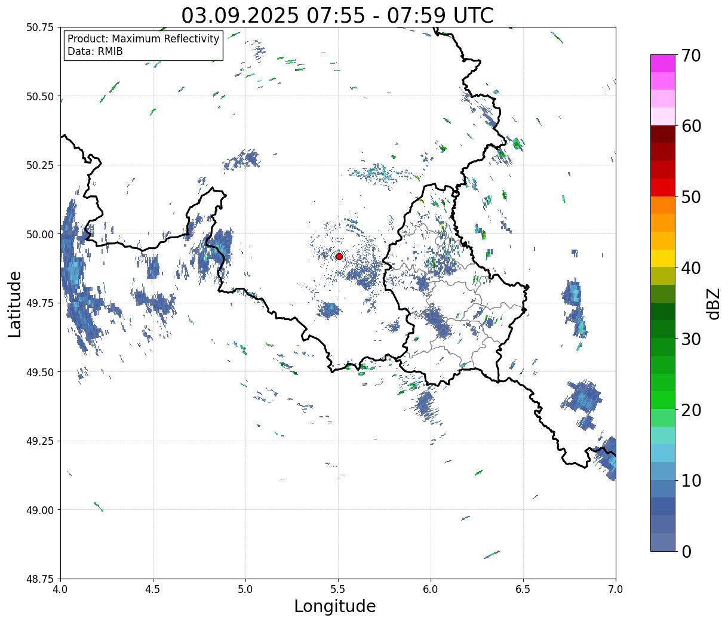
Task: Click the dBZ colorbar label
Action: tap(713, 303)
